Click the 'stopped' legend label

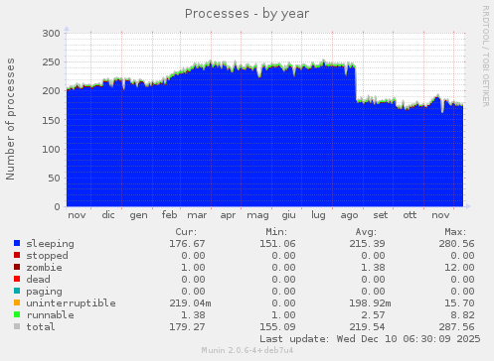pos(47,256)
